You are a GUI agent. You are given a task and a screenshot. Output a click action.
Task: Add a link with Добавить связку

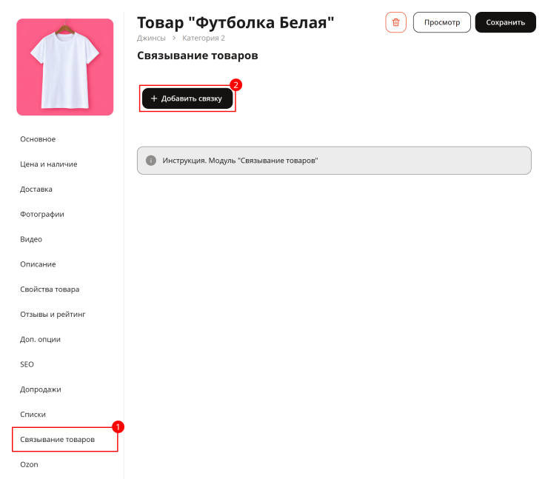(x=187, y=98)
